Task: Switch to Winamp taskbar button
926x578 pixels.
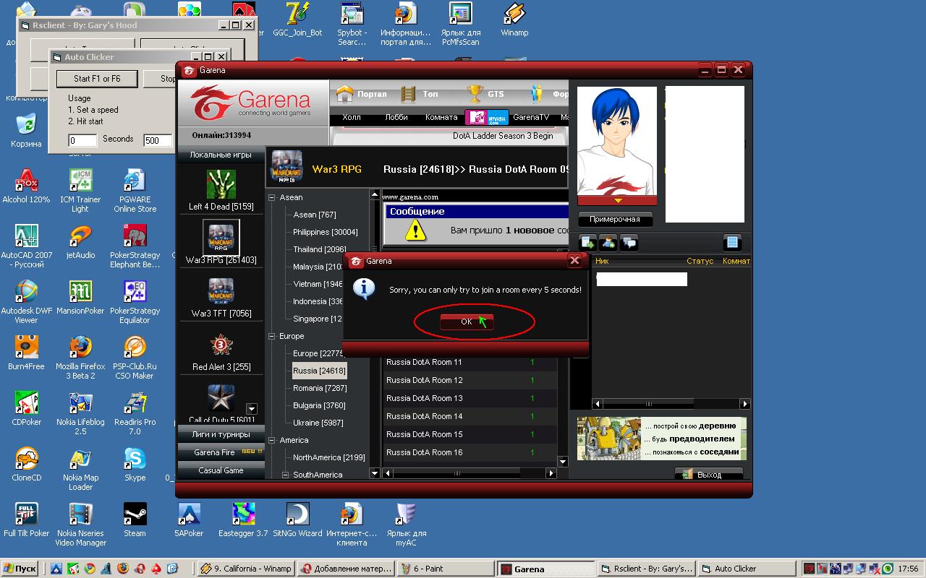Action: coord(247,569)
